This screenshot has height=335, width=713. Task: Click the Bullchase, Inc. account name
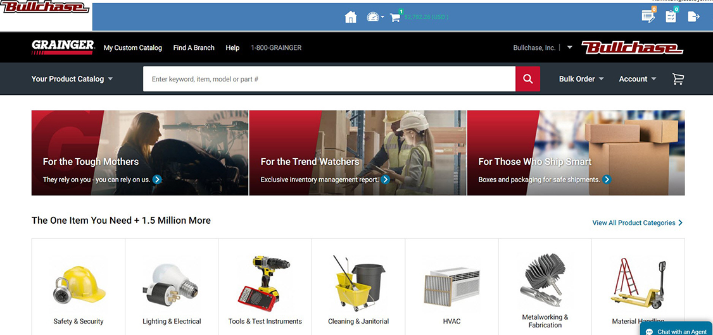[534, 47]
